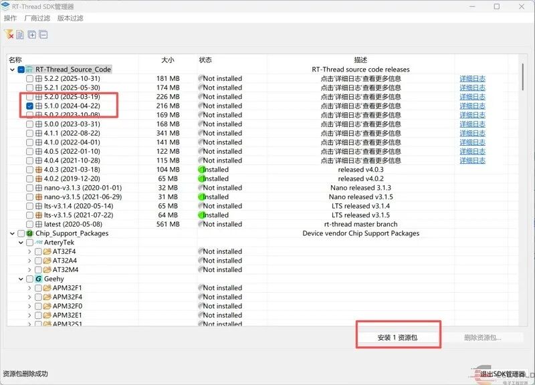Collapse the Geehy vendor node
The image size is (535, 385).
21,279
